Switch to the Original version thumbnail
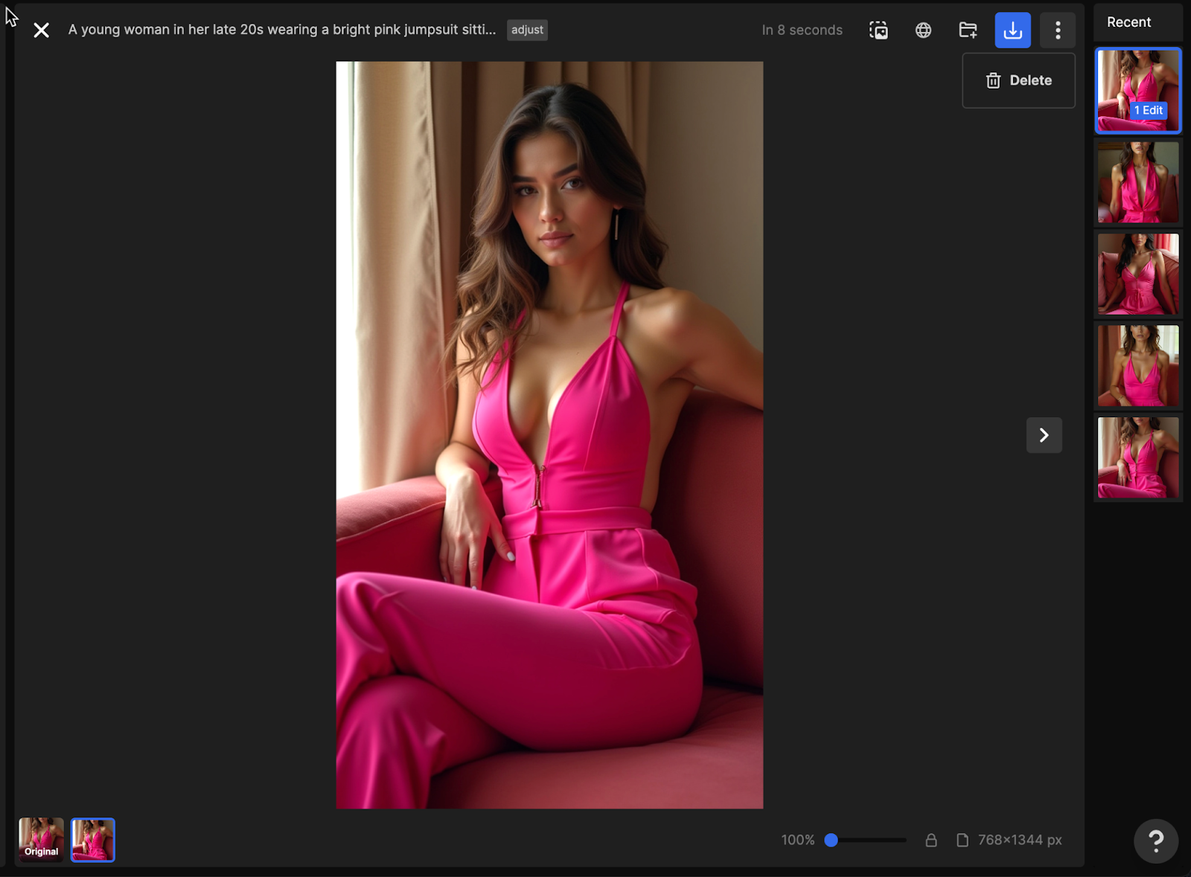 coord(41,840)
